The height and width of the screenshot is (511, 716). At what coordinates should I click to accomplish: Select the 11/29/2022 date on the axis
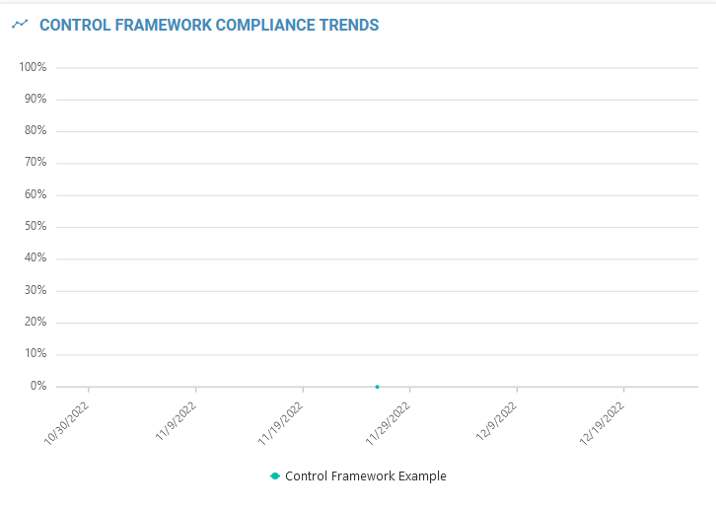coord(390,423)
